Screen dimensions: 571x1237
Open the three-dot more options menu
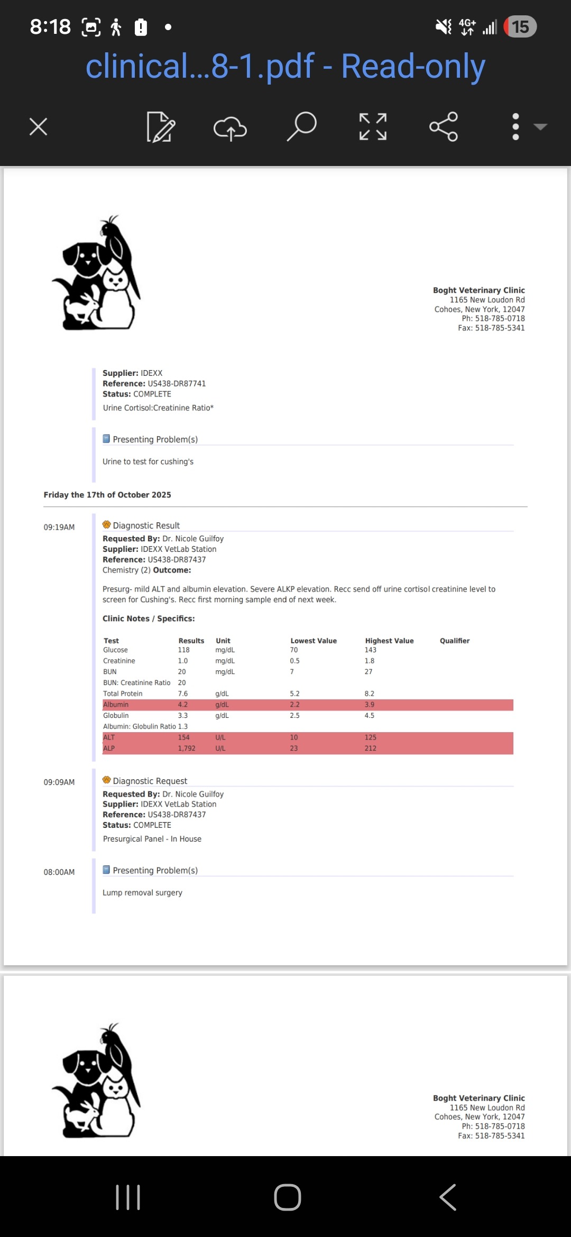coord(515,127)
